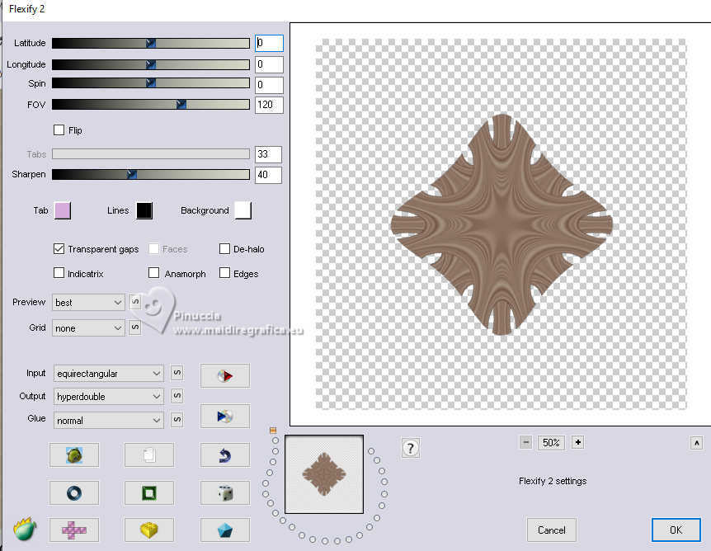
Task: Open the Output hyperdouble dropdown
Action: (109, 397)
